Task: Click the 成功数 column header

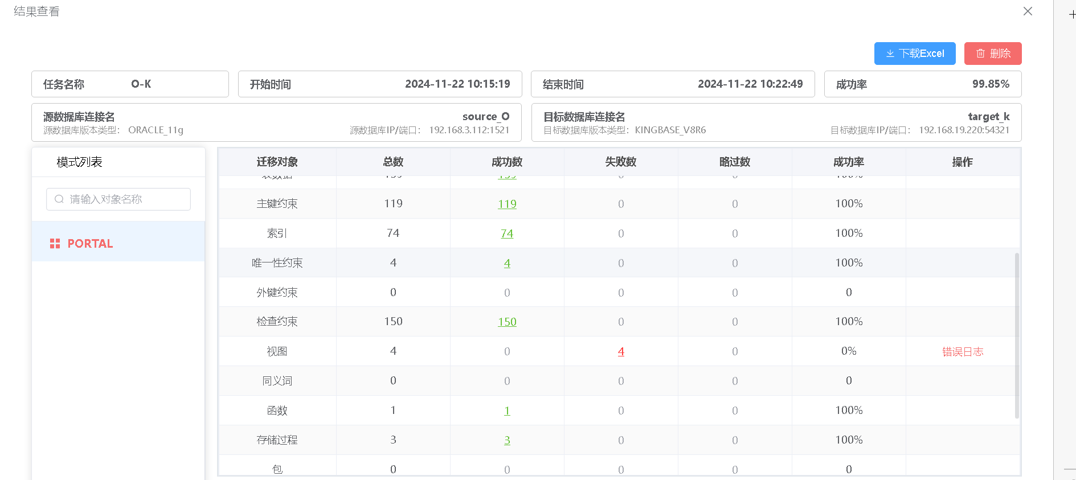Action: tap(507, 162)
